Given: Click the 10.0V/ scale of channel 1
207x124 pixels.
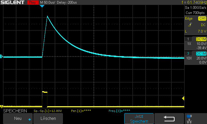Looking at the screenshot, I should click(202, 44).
